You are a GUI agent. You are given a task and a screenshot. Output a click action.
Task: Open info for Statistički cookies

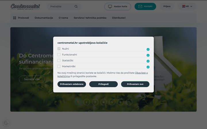(148, 61)
